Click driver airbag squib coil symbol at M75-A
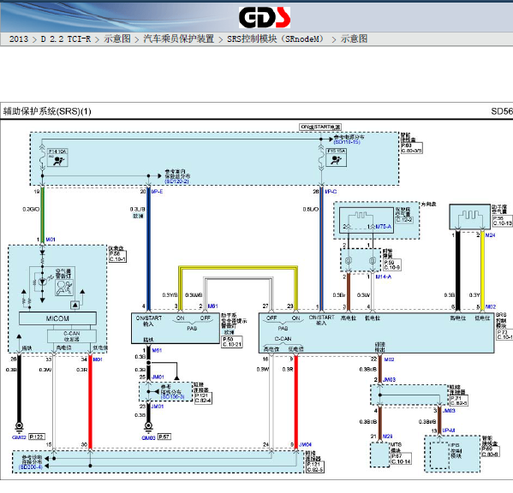This screenshot has width=513, height=493. [360, 216]
